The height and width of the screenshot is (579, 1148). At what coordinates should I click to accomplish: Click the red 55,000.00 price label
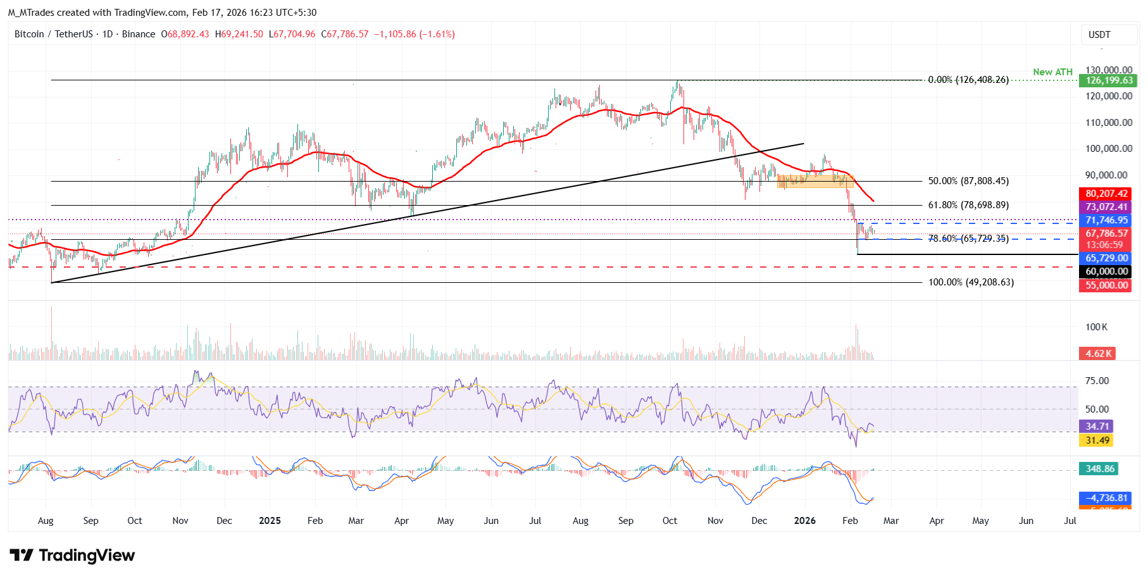(1106, 285)
